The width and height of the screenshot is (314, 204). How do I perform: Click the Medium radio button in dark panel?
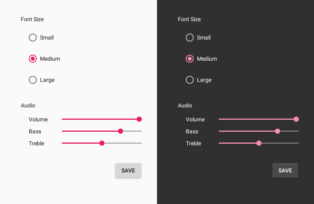190,59
